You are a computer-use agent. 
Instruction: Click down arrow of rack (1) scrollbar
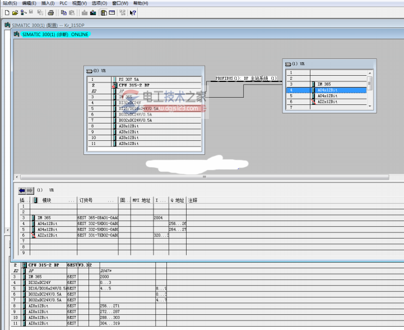point(370,106)
